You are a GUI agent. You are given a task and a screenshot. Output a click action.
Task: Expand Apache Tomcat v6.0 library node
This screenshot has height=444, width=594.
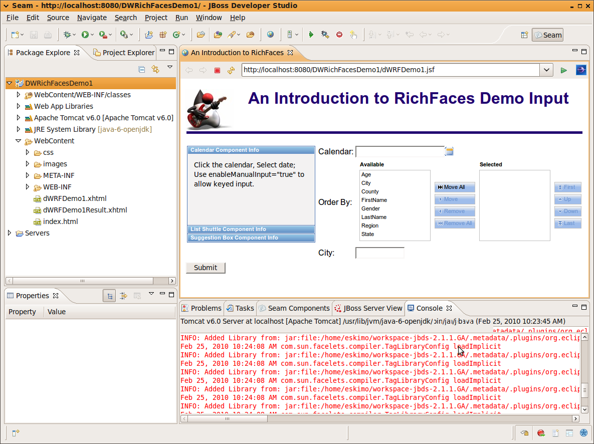tap(18, 118)
